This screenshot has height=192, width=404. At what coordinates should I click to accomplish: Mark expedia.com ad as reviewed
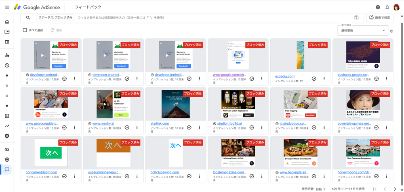click(314, 79)
